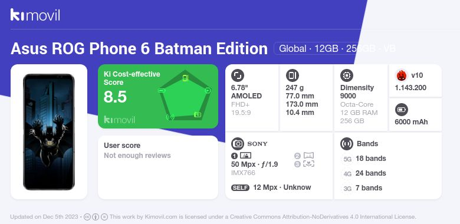
Task: Click the 4G 24 bands entry
Action: click(x=364, y=173)
